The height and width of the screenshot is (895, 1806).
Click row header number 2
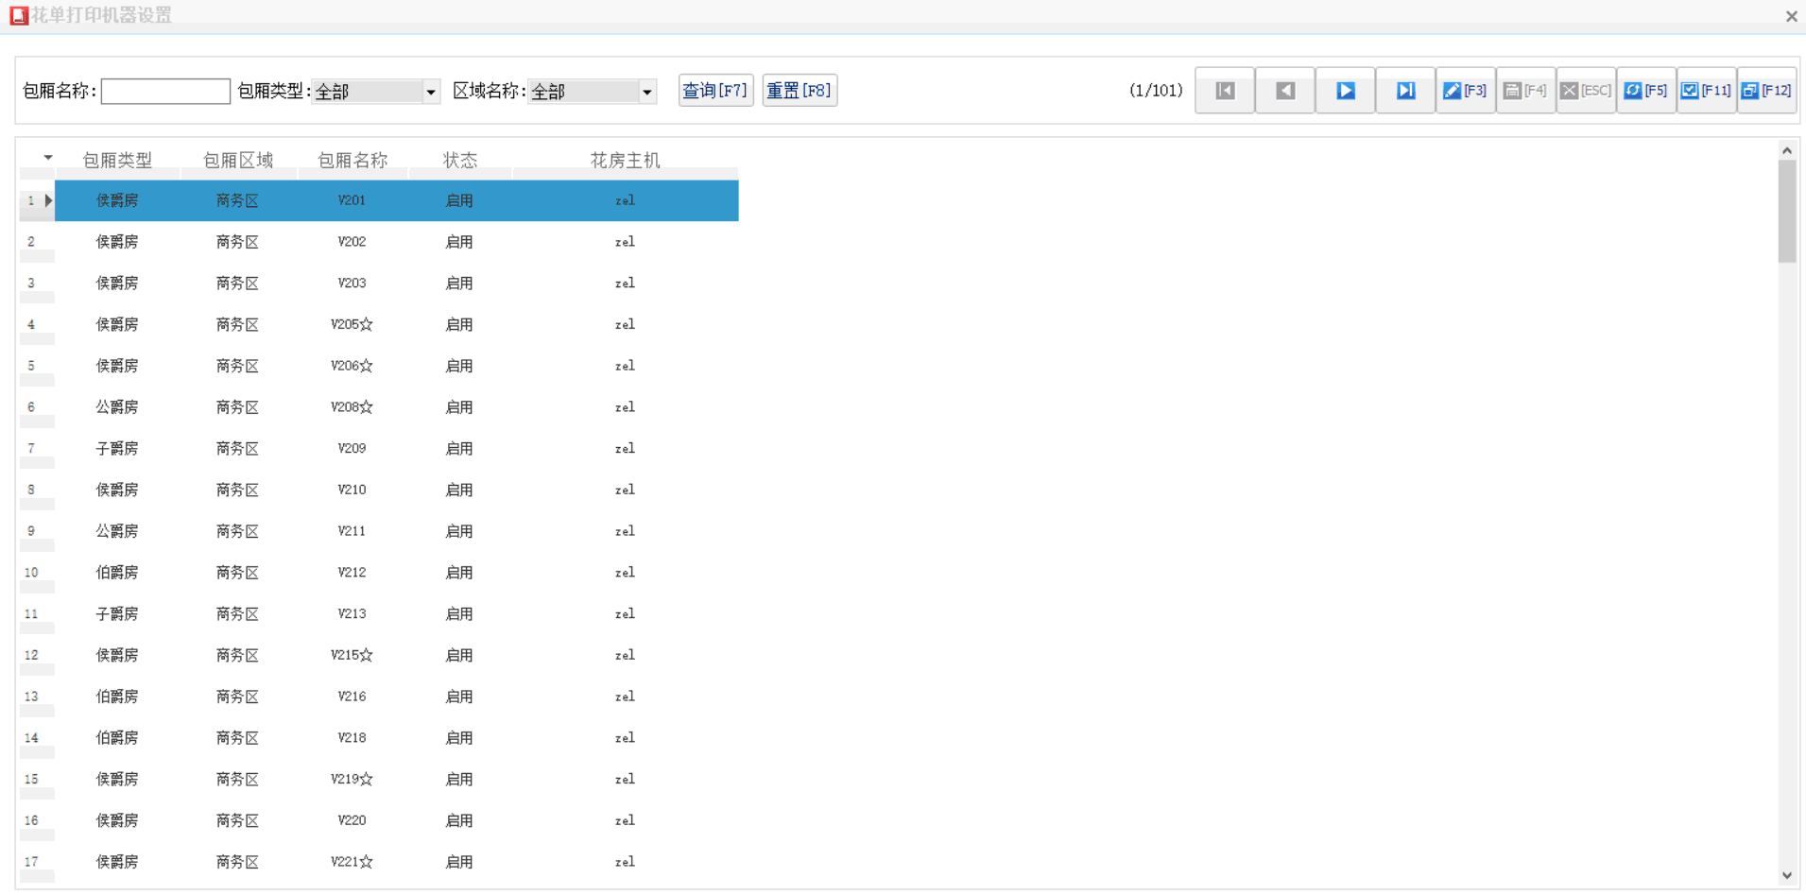[x=32, y=242]
